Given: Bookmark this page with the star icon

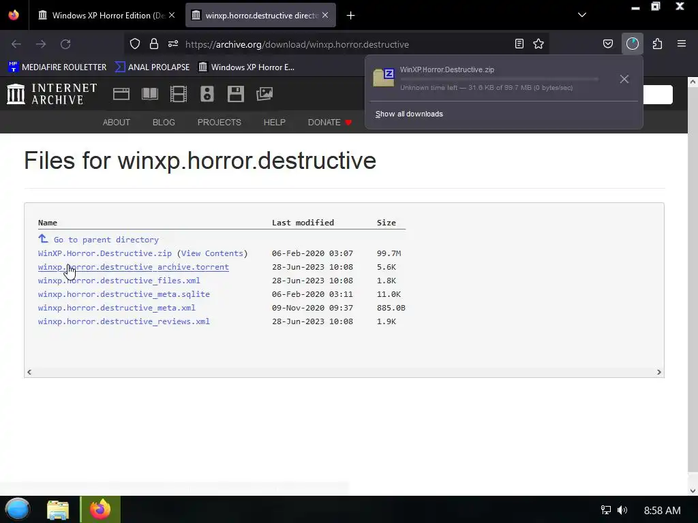Looking at the screenshot, I should point(538,44).
